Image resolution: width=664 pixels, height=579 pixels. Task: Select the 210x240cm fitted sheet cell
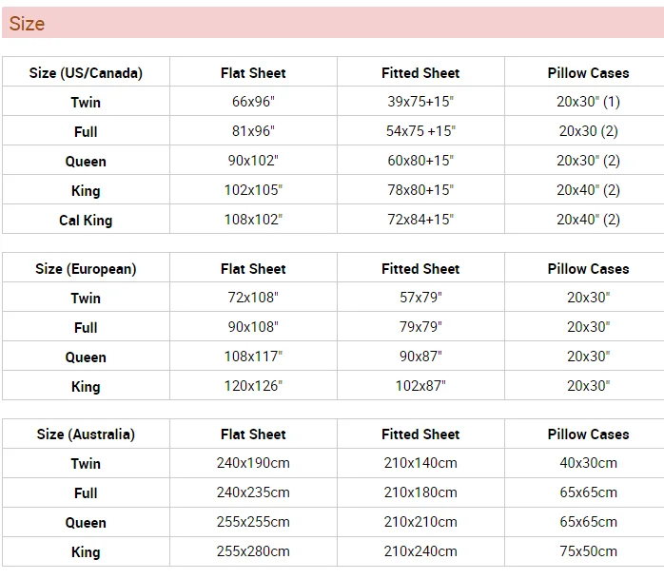pos(420,551)
